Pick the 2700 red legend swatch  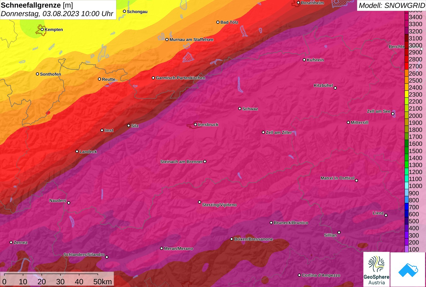click(407, 66)
